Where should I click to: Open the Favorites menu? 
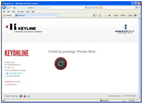(x=20, y=12)
